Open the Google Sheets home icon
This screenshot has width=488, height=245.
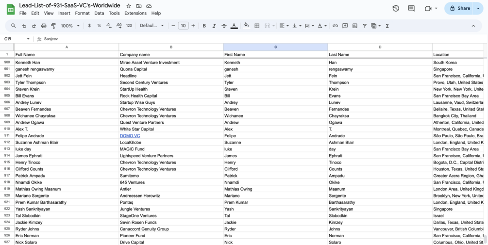(x=11, y=9)
